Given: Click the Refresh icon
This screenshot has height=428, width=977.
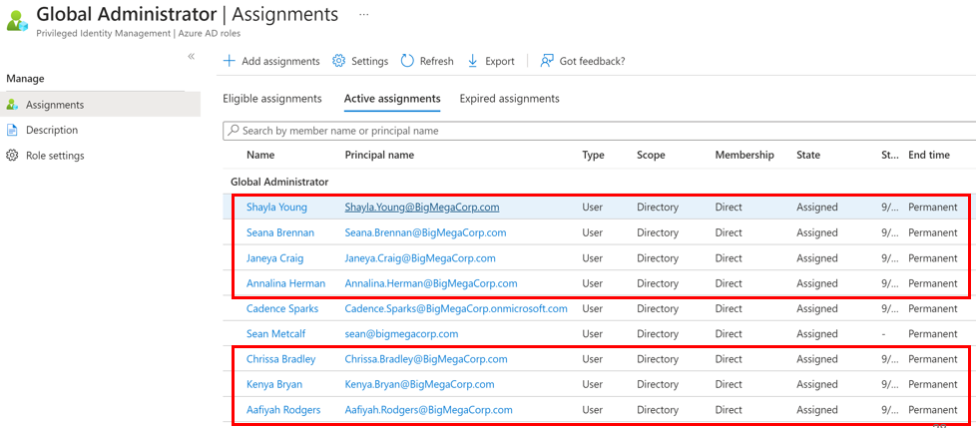Looking at the screenshot, I should [x=407, y=61].
